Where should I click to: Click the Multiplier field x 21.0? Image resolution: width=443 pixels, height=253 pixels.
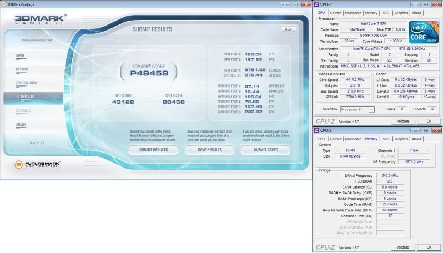pyautogui.click(x=355, y=85)
